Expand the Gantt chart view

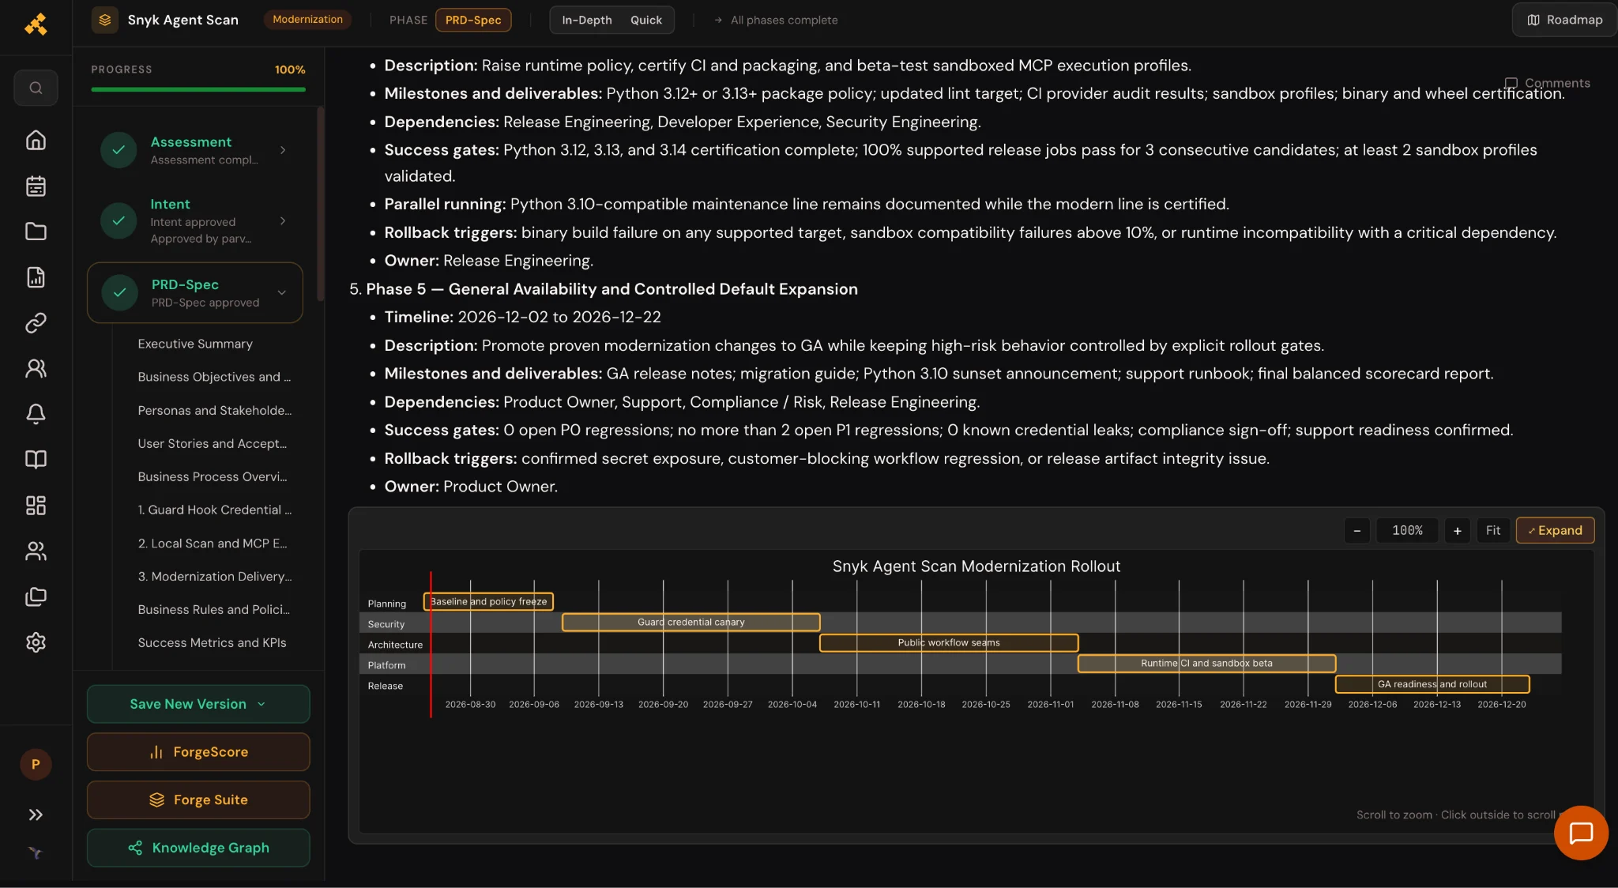pos(1555,530)
